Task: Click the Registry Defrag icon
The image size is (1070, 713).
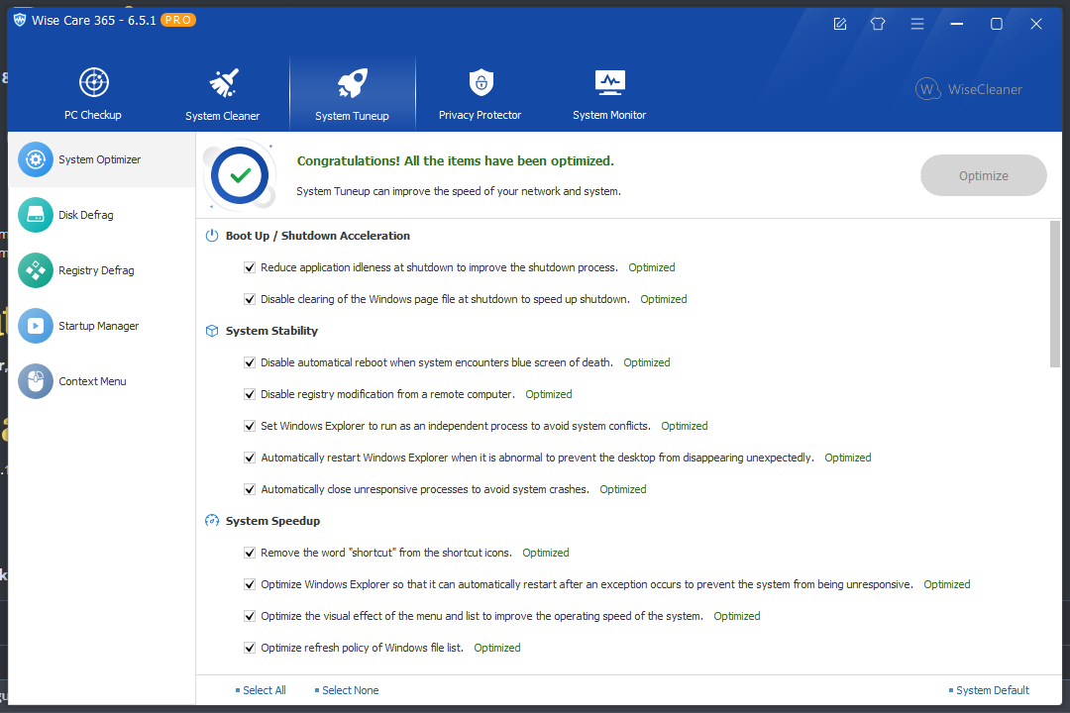Action: pyautogui.click(x=36, y=270)
